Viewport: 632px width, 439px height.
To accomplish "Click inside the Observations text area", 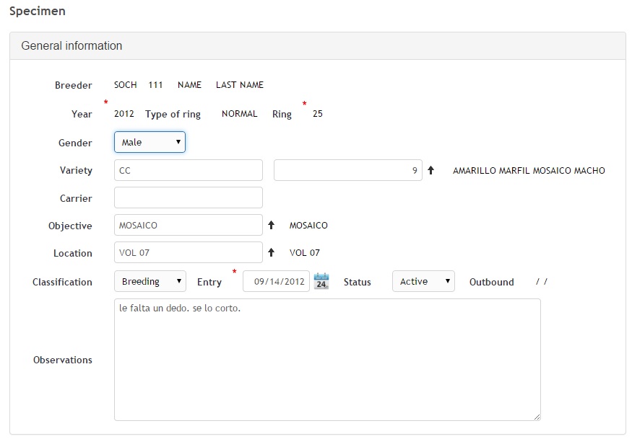I will [x=326, y=359].
